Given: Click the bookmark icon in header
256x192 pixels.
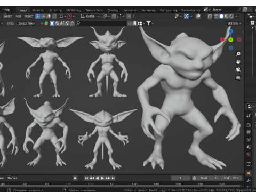Looking at the screenshot, I should click(x=135, y=23).
